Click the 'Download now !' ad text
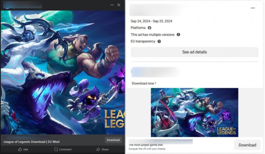The image size is (265, 154). [144, 83]
